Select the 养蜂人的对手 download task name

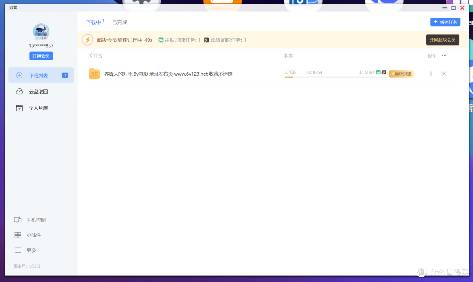point(168,74)
